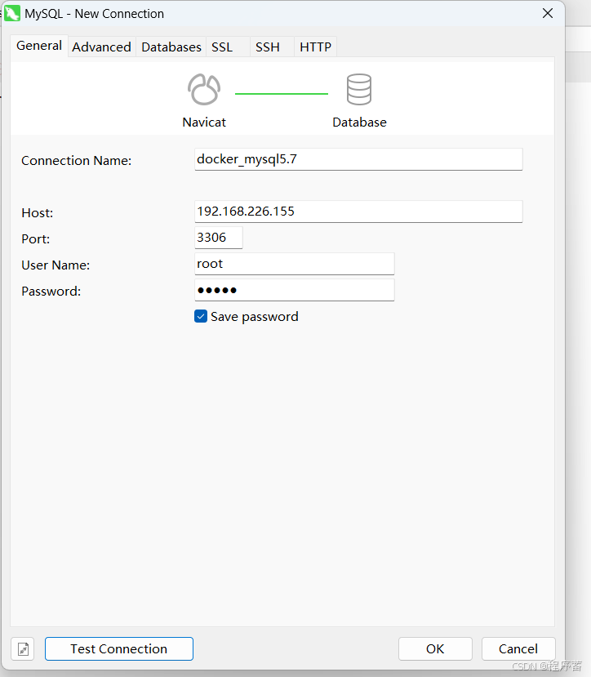Viewport: 591px width, 677px height.
Task: Click the Test Connection button
Action: (118, 649)
